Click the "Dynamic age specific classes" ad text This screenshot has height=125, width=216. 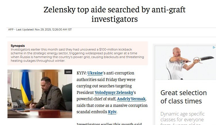[x=182, y=116]
